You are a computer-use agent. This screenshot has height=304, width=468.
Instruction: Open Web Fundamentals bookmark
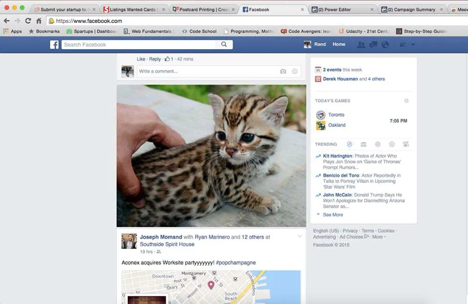[x=148, y=31]
